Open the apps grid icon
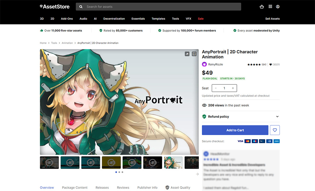Viewport: 315px width, 191px height. tap(270, 7)
